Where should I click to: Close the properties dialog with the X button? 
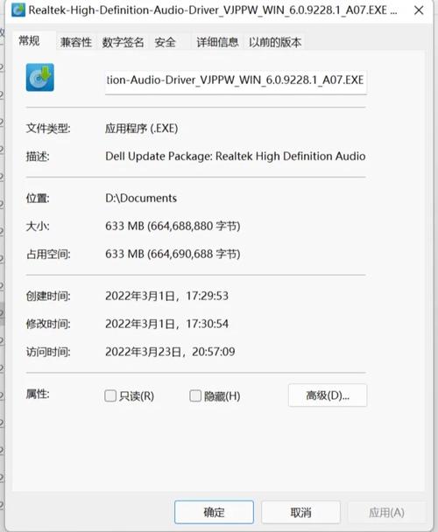click(419, 10)
